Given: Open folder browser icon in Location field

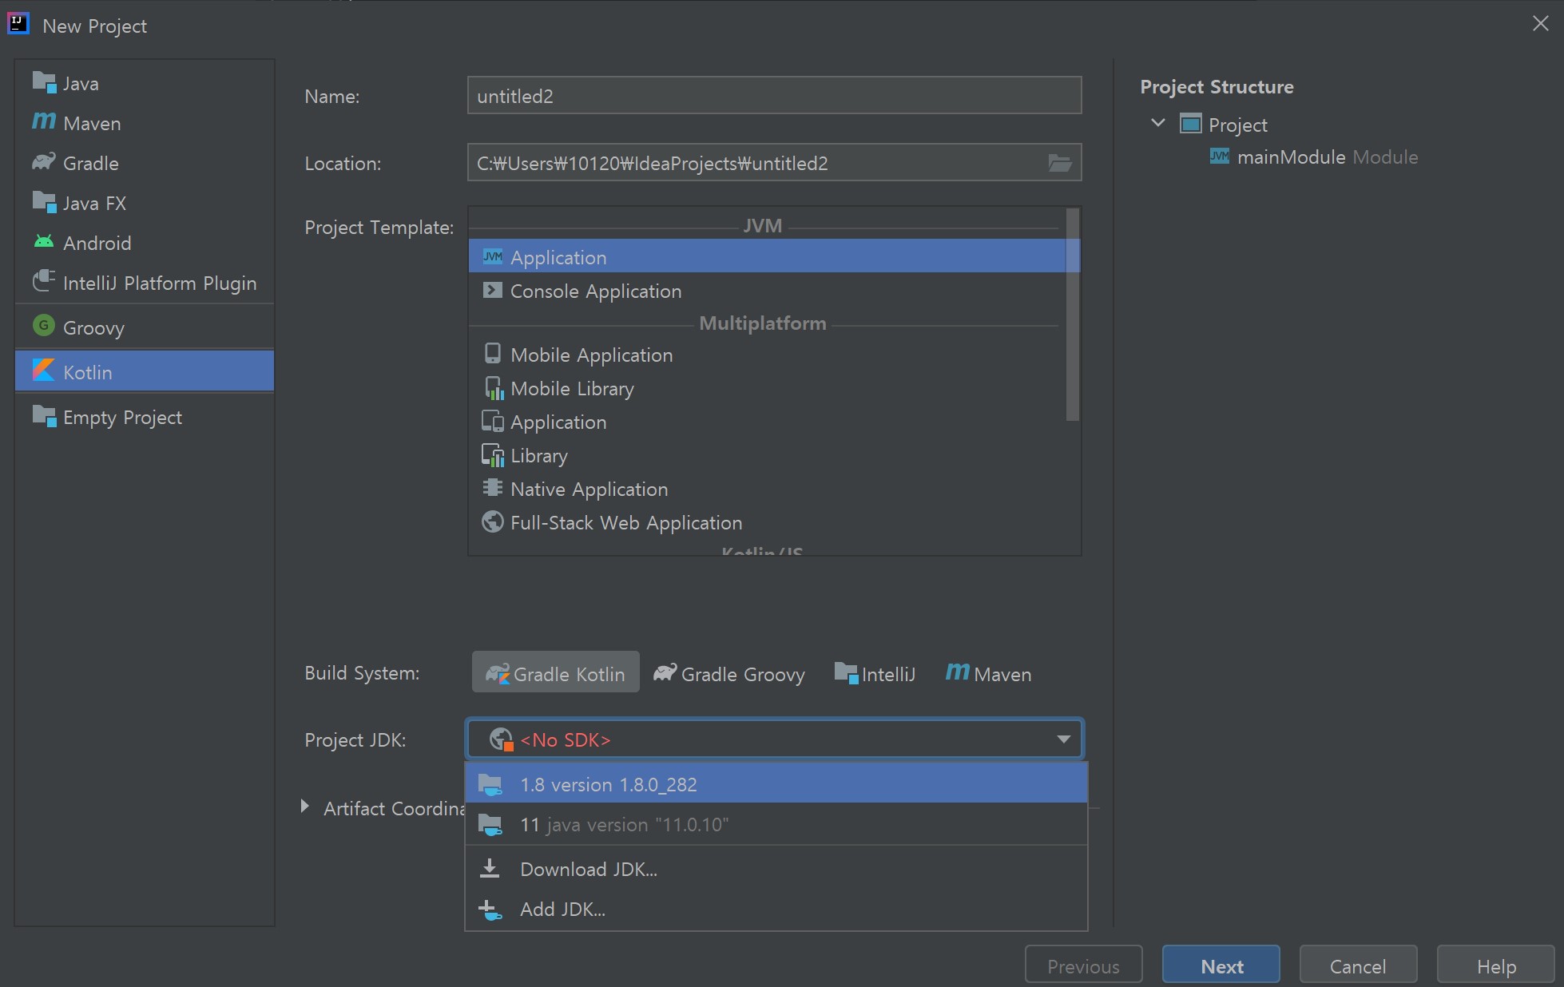Looking at the screenshot, I should [x=1059, y=163].
